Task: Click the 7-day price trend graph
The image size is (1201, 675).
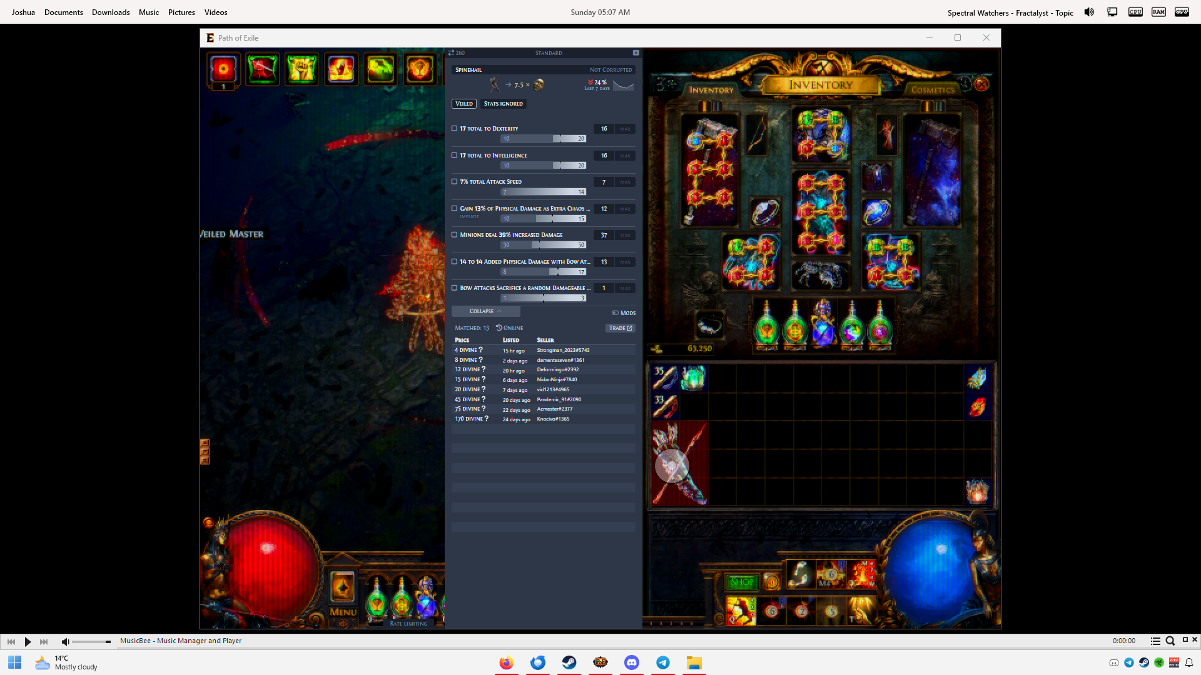Action: click(623, 85)
